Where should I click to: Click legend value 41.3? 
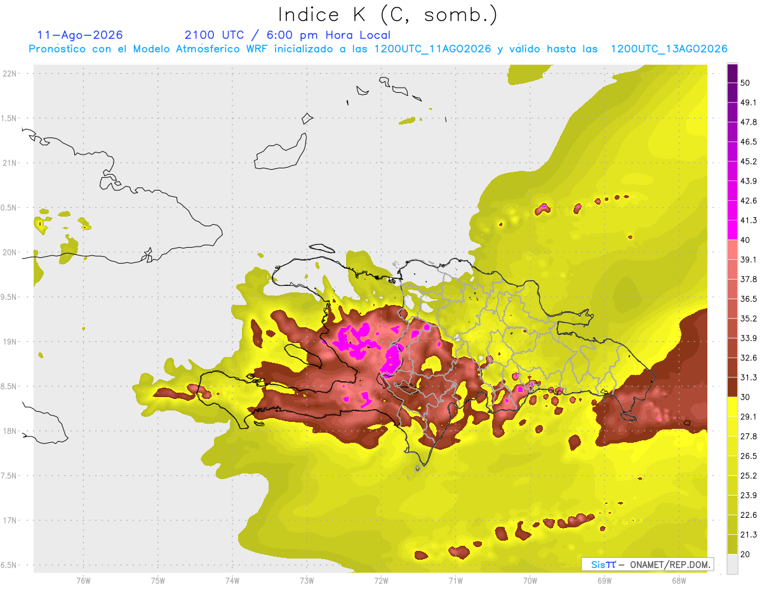coord(749,220)
